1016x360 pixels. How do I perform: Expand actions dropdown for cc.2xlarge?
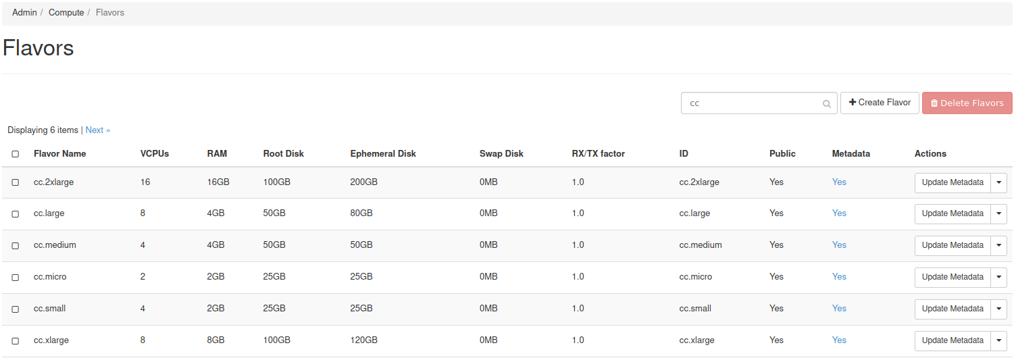998,183
